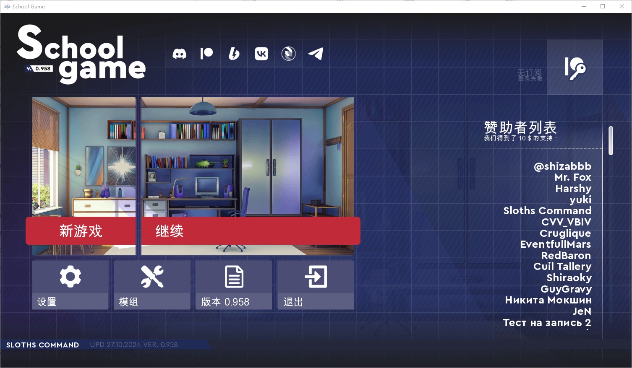Viewport: 632px width, 368px height.
Task: Open the Boosty lightning icon
Action: pyautogui.click(x=234, y=54)
